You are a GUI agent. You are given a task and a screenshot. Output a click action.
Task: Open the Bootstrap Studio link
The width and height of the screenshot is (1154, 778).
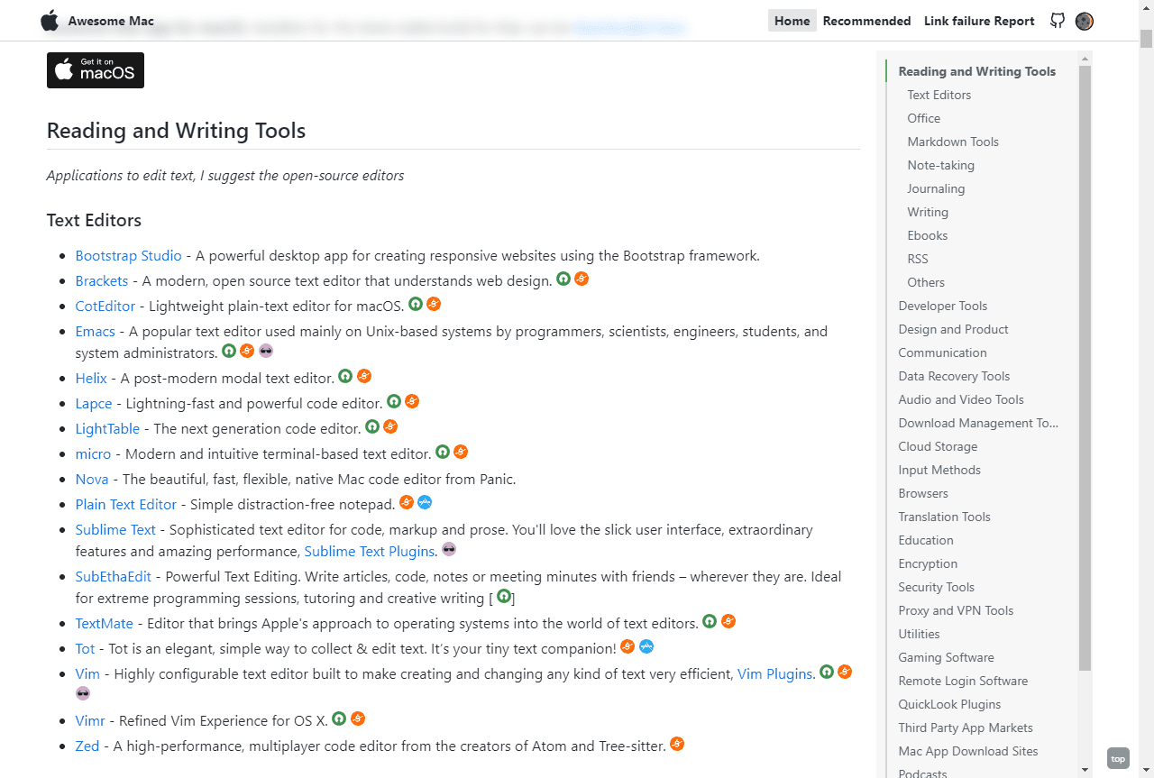(x=129, y=256)
